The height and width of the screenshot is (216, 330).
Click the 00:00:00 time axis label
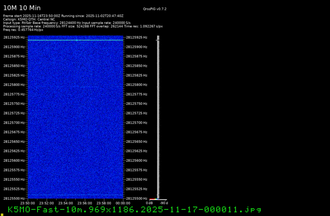point(123,203)
